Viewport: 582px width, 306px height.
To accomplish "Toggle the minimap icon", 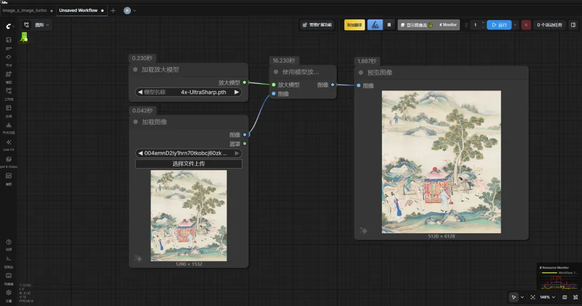I will (x=565, y=297).
